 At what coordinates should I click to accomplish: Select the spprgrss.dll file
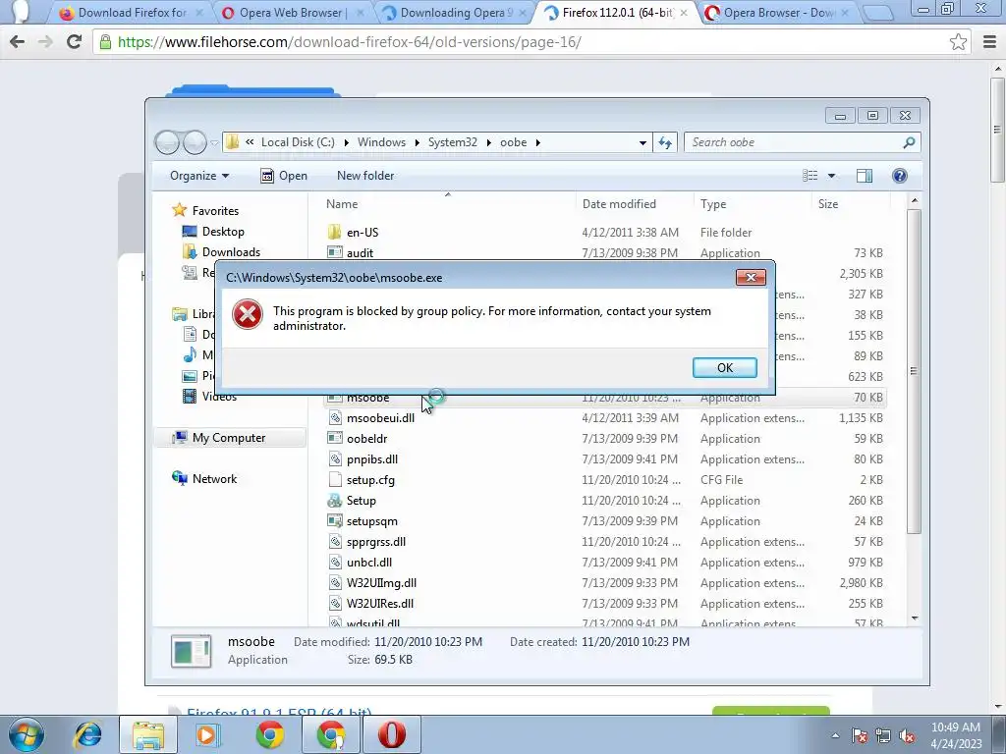[376, 542]
